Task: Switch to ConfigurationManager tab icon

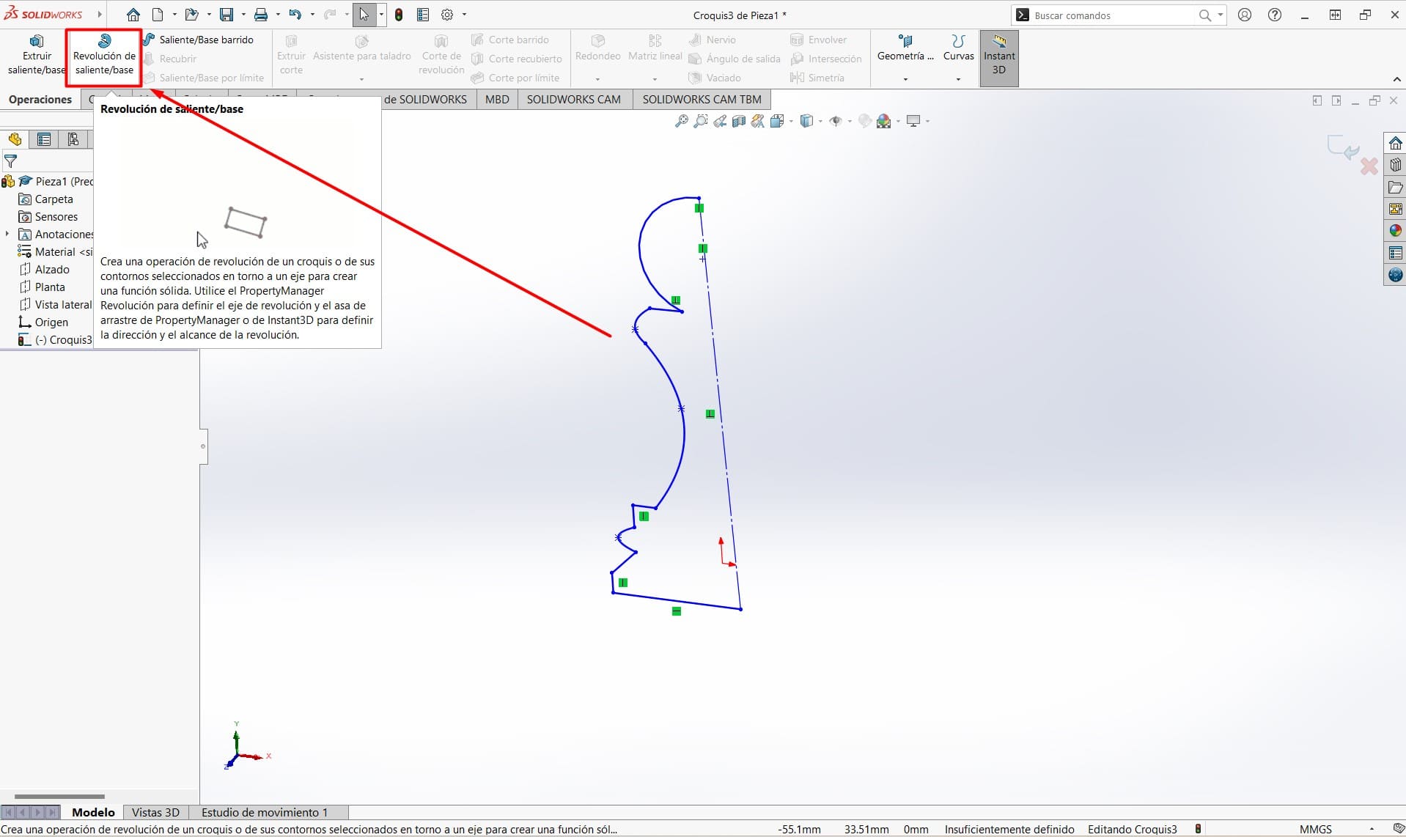Action: 73,139
